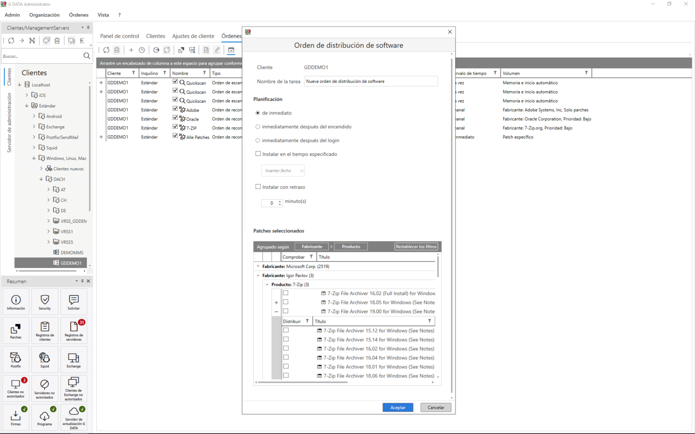This screenshot has width=695, height=434.
Task: Click the search magnifier icon
Action: [87, 56]
